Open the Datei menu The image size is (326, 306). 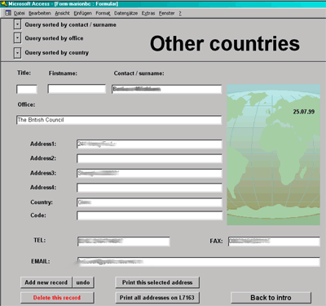(19, 13)
